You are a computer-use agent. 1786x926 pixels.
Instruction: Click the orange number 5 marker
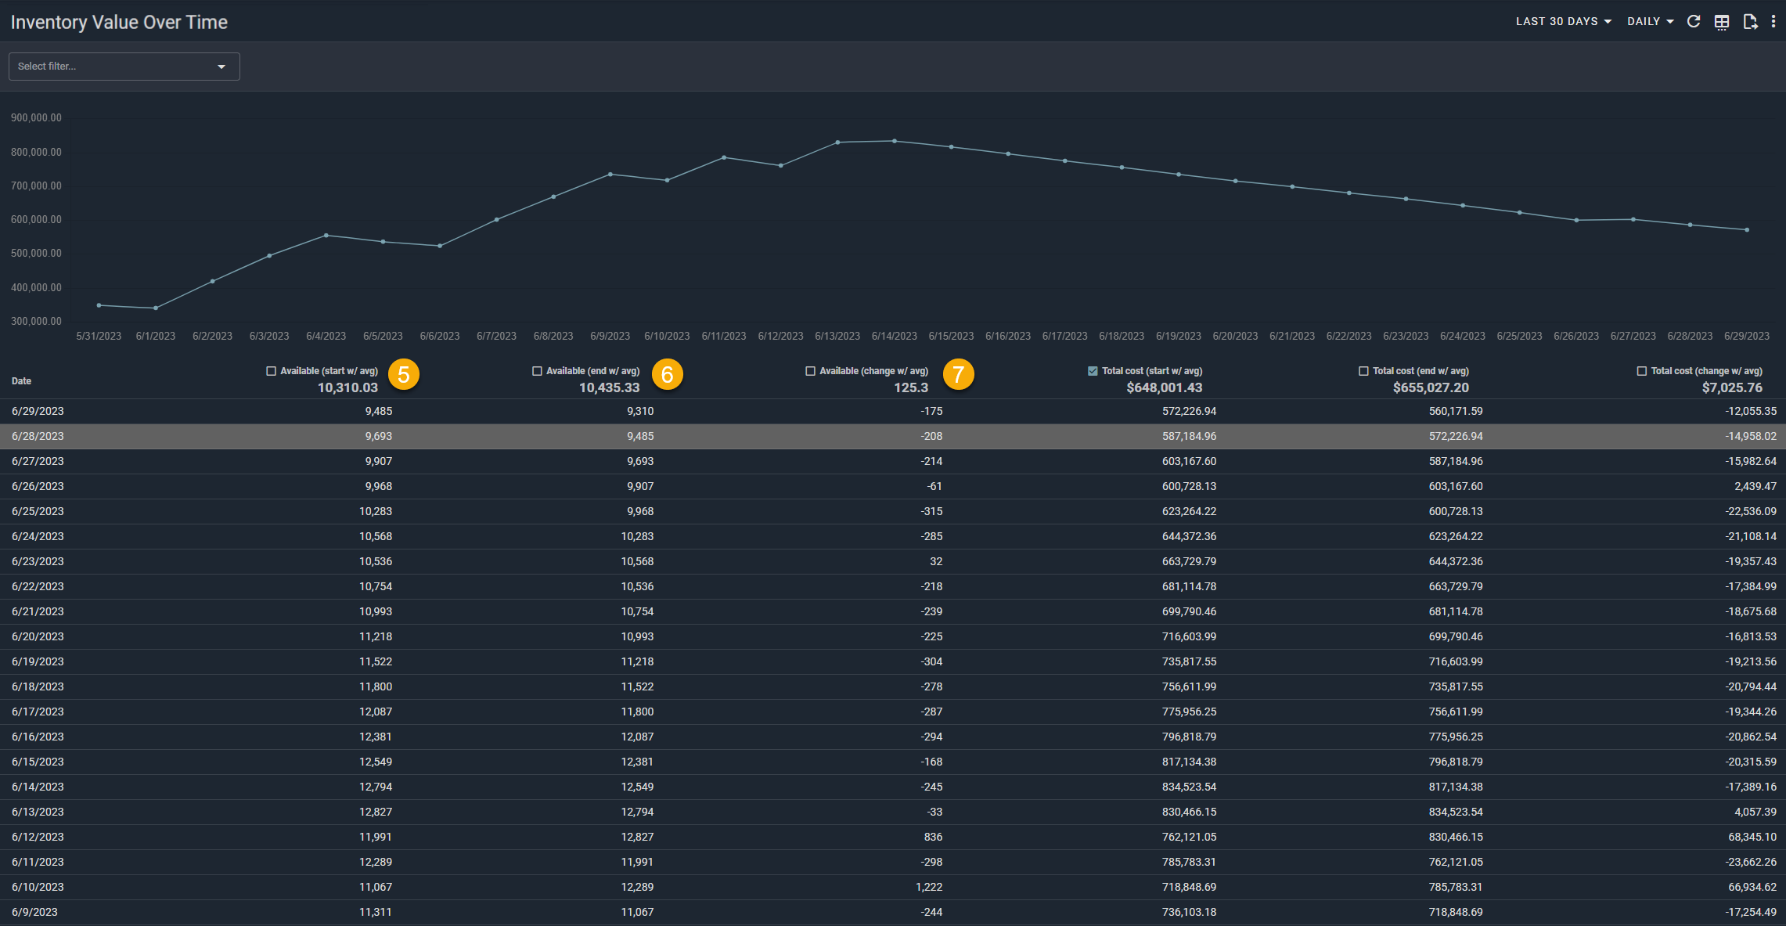[x=404, y=375]
